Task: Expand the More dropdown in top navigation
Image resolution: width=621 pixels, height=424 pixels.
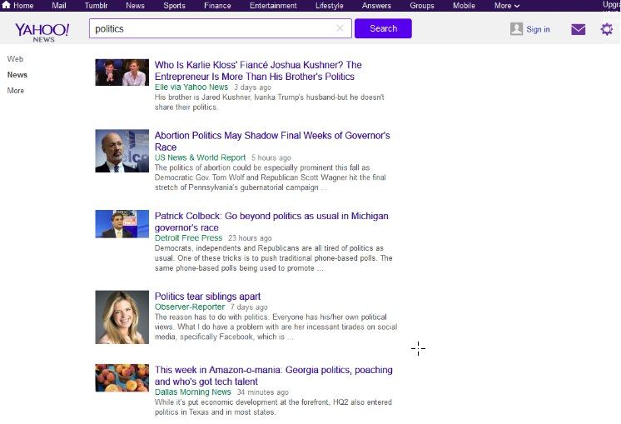Action: [x=506, y=6]
